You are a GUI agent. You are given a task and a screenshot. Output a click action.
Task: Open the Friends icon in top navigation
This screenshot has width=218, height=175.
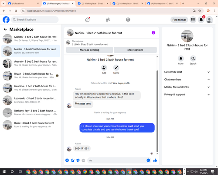coord(108,20)
